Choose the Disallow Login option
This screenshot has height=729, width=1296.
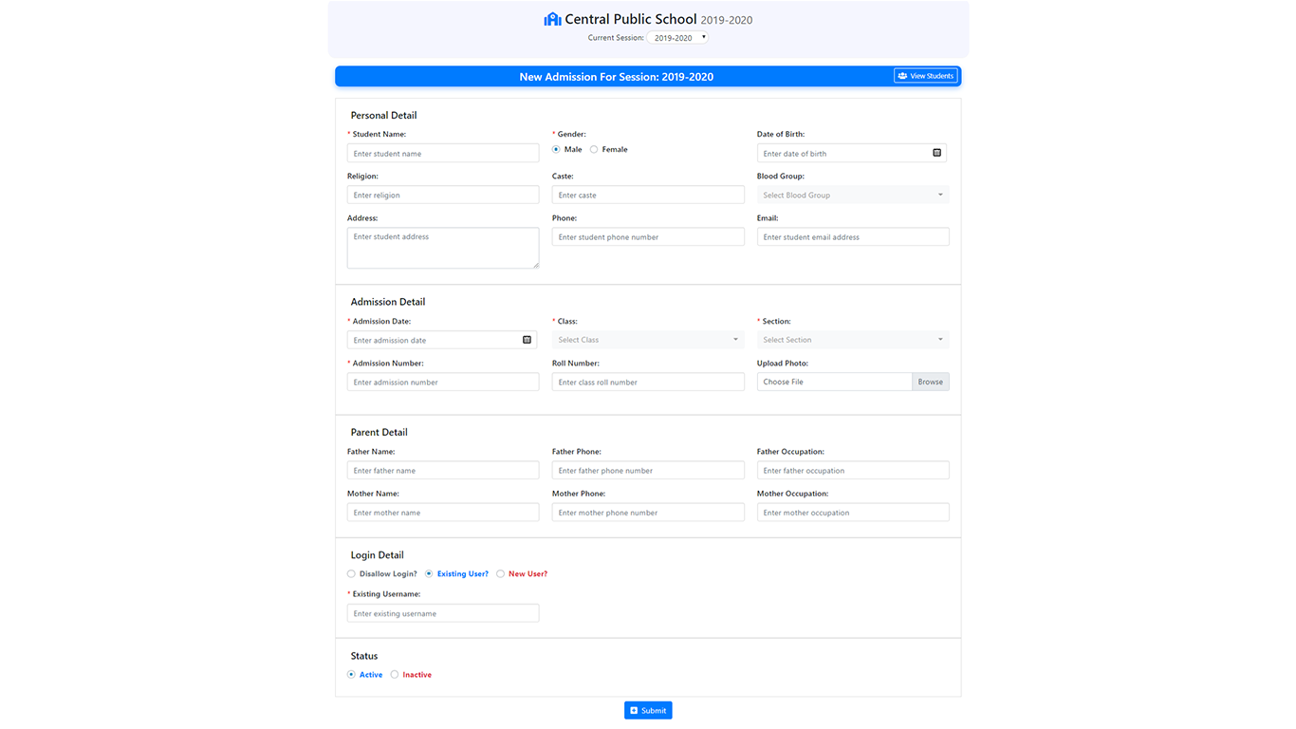(352, 574)
